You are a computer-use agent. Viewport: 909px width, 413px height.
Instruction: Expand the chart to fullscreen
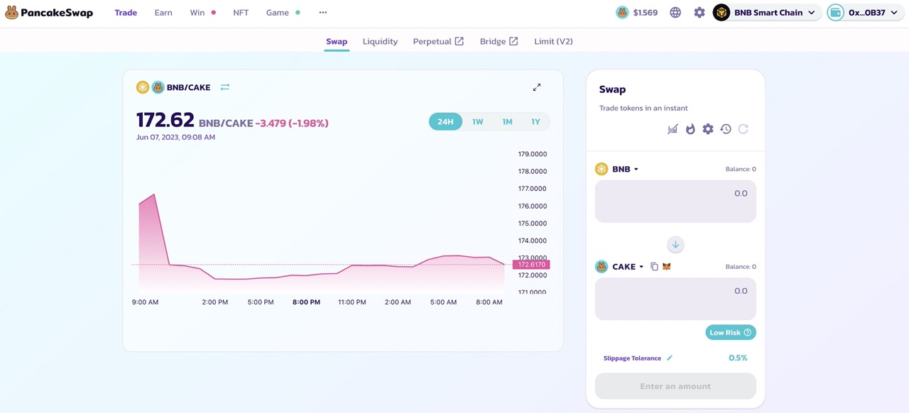pos(537,87)
